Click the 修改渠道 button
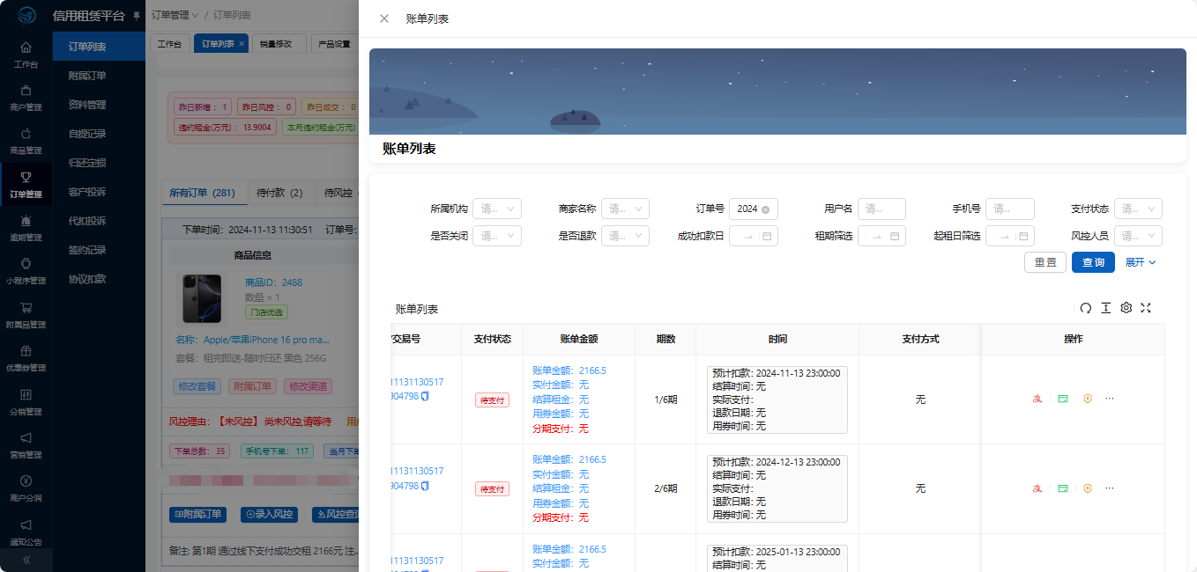This screenshot has width=1197, height=572. [x=309, y=386]
